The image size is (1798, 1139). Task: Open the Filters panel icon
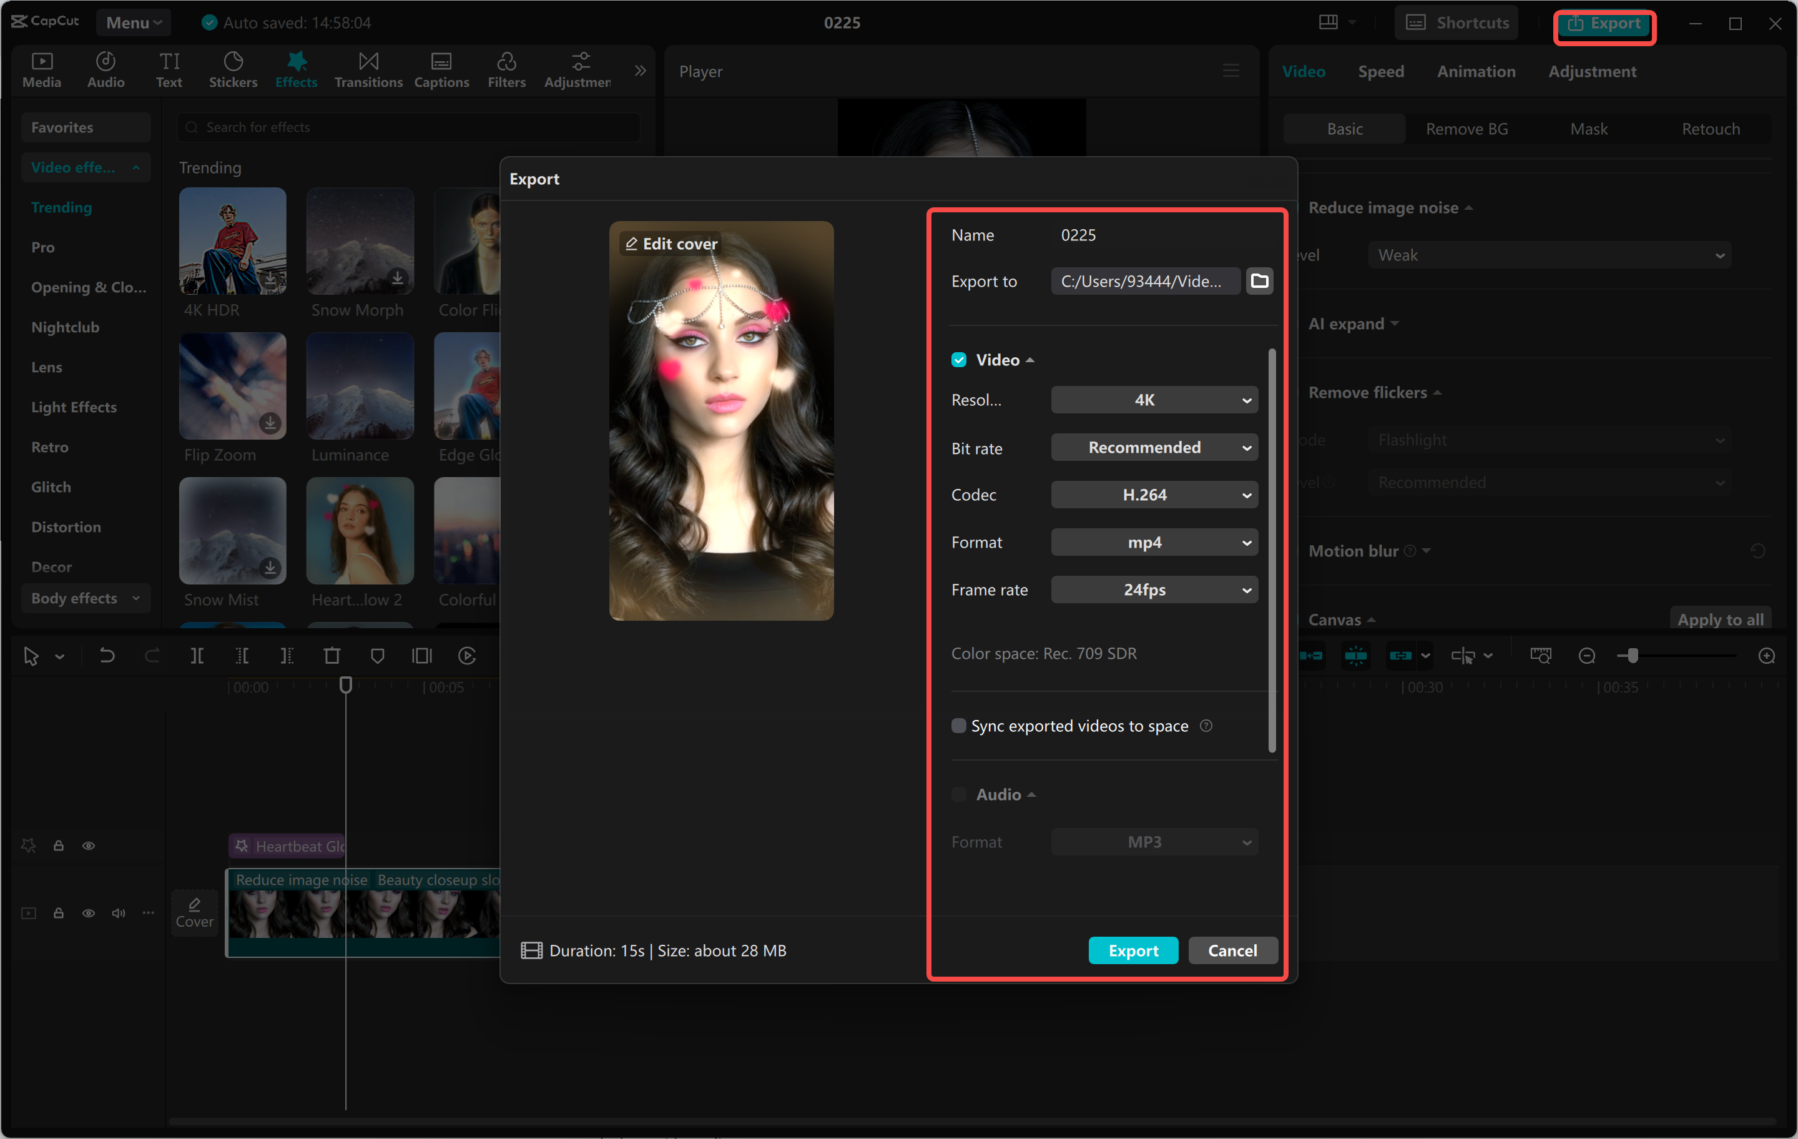pyautogui.click(x=506, y=69)
